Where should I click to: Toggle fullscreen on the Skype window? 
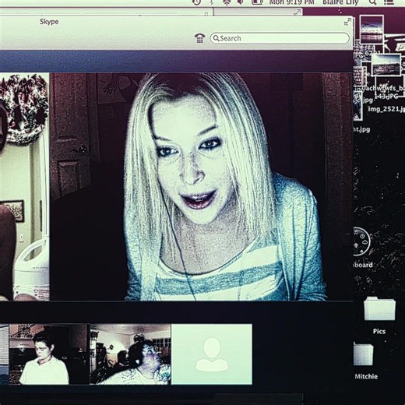[x=347, y=22]
